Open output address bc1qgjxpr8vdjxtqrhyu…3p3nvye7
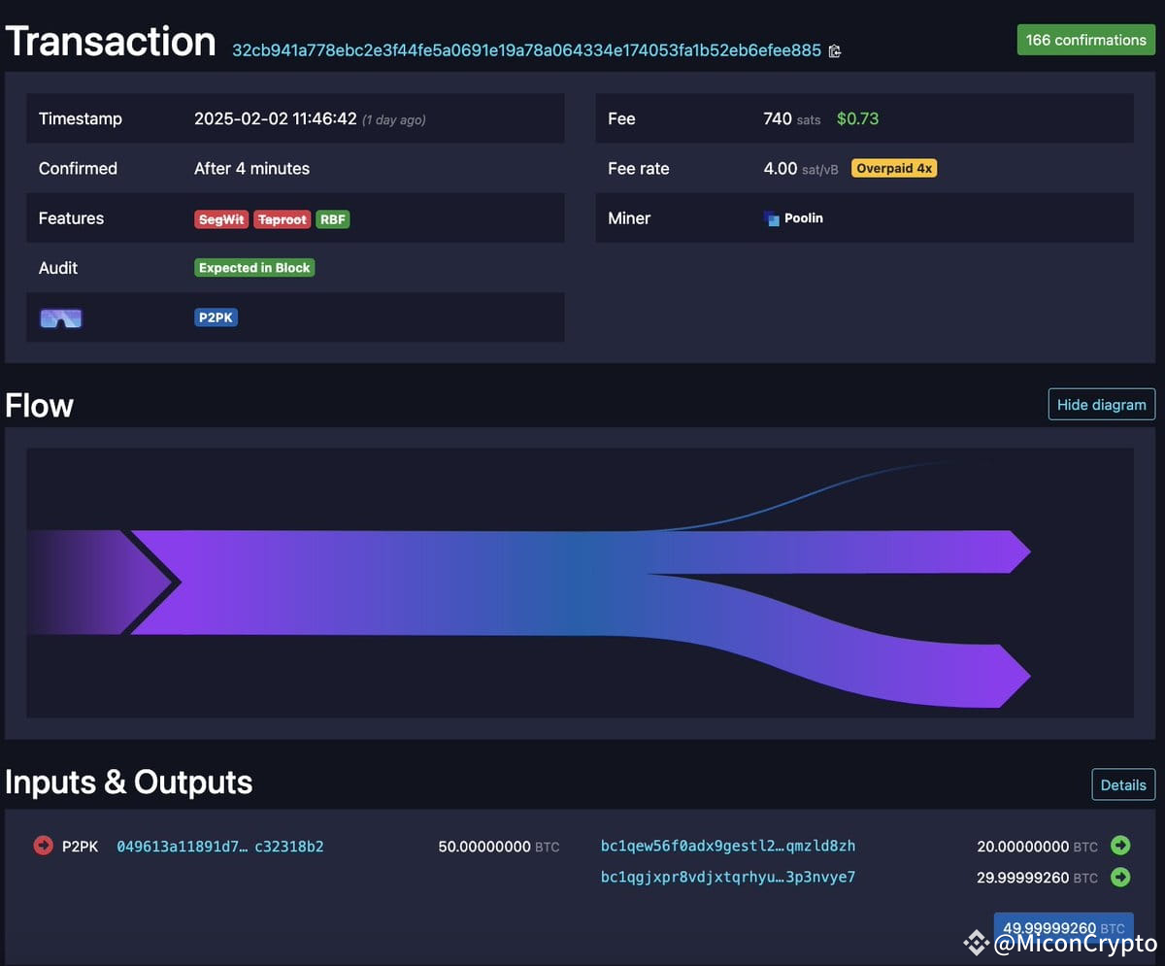1165x966 pixels. (728, 877)
